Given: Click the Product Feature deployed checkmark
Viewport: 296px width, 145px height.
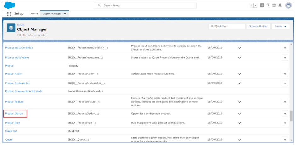Looking at the screenshot, I should click(x=240, y=102).
